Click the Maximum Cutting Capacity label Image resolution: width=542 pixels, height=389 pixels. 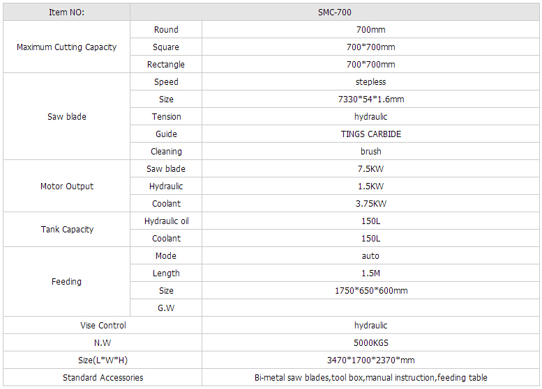coord(67,47)
